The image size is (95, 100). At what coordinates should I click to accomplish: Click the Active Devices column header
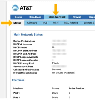pos(76,88)
